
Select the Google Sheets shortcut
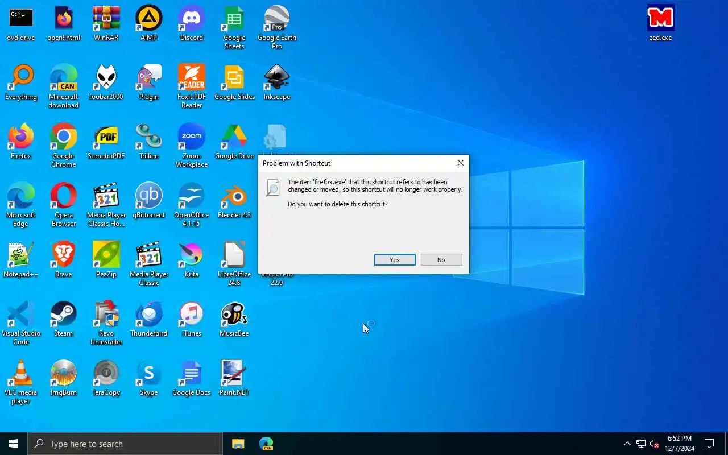234,27
